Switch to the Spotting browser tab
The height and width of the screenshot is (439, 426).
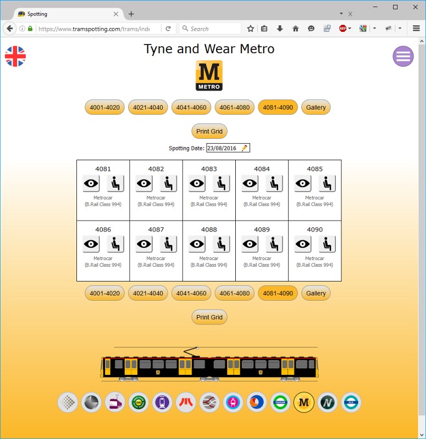click(68, 14)
